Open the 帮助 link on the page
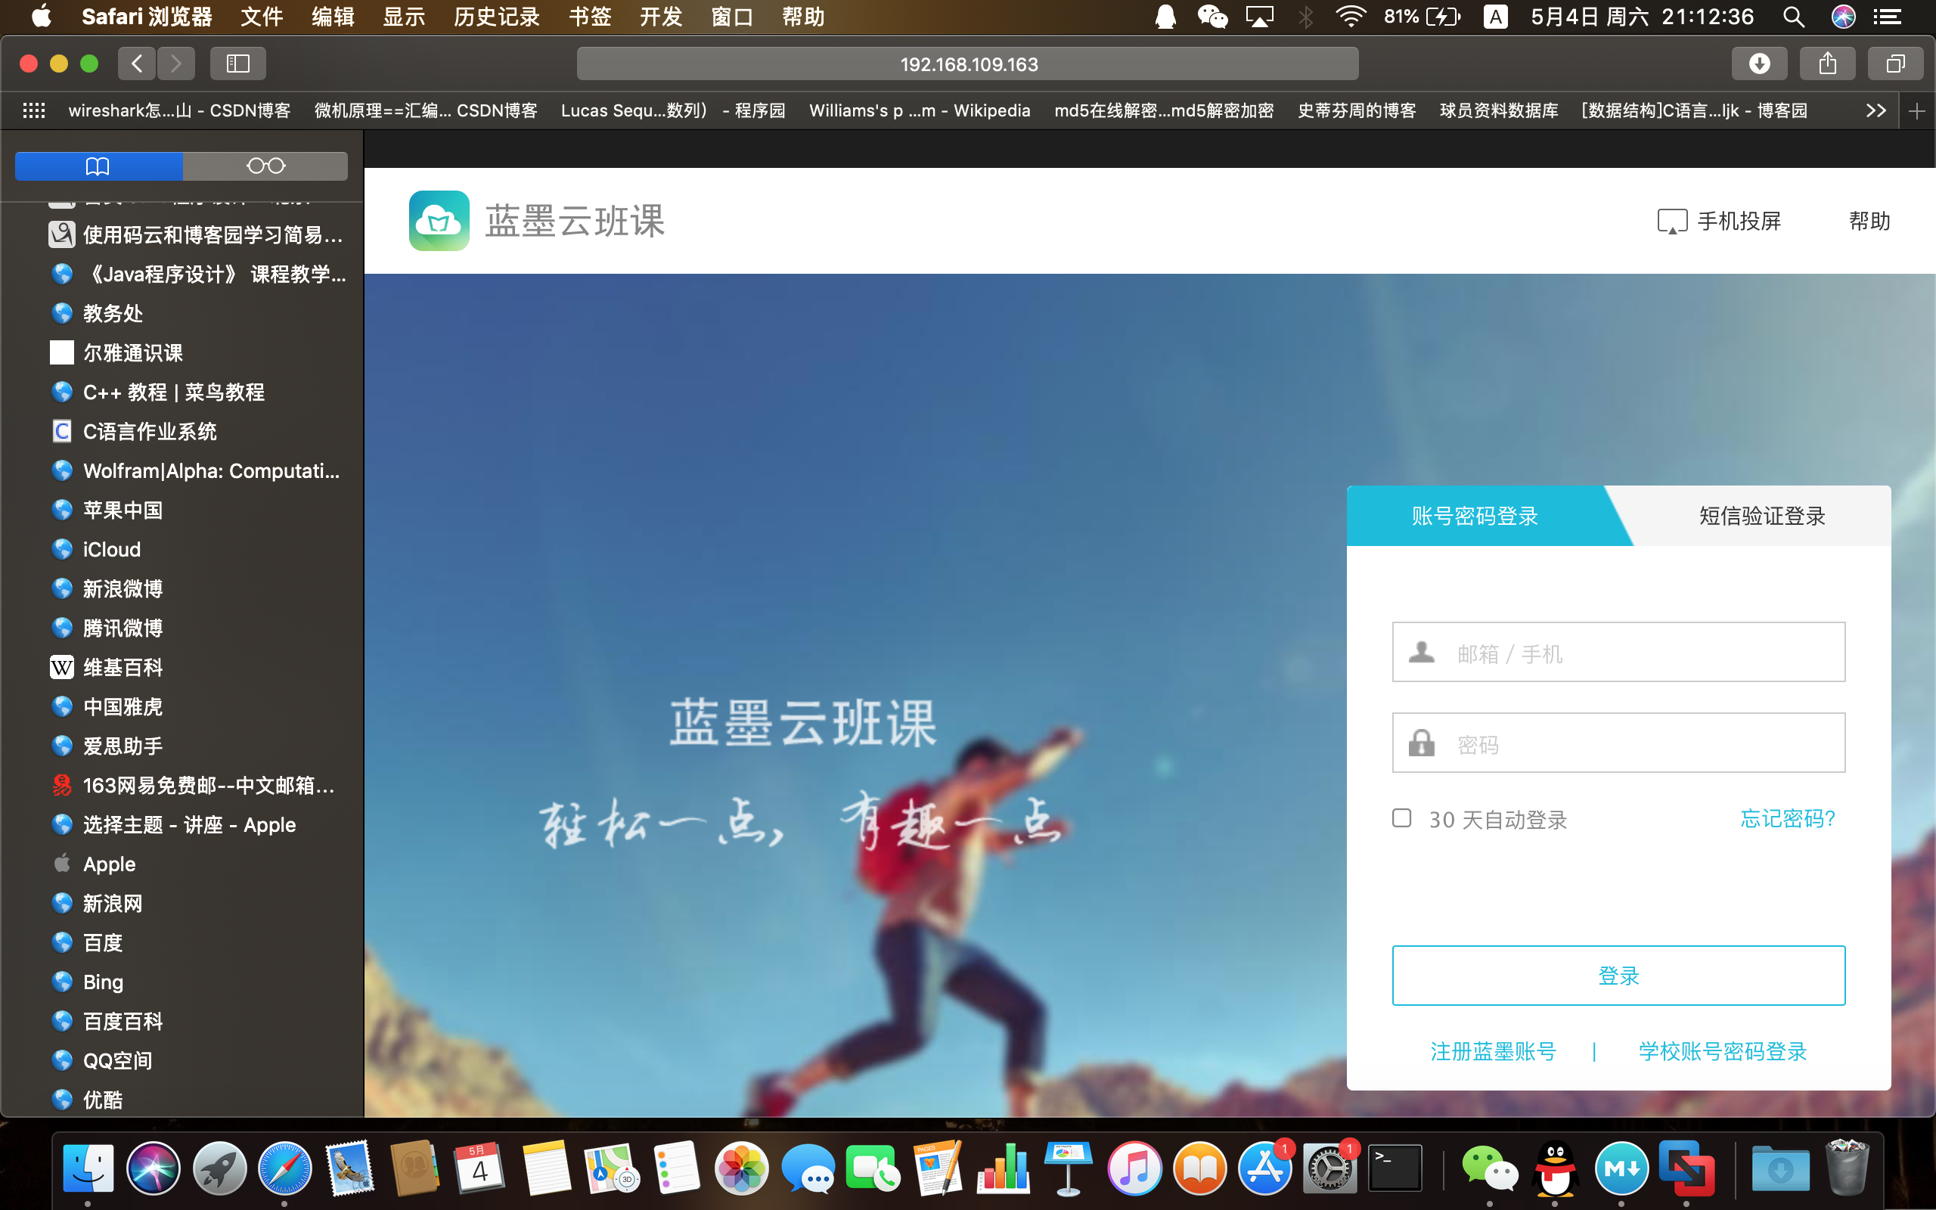The height and width of the screenshot is (1210, 1936). click(1869, 221)
